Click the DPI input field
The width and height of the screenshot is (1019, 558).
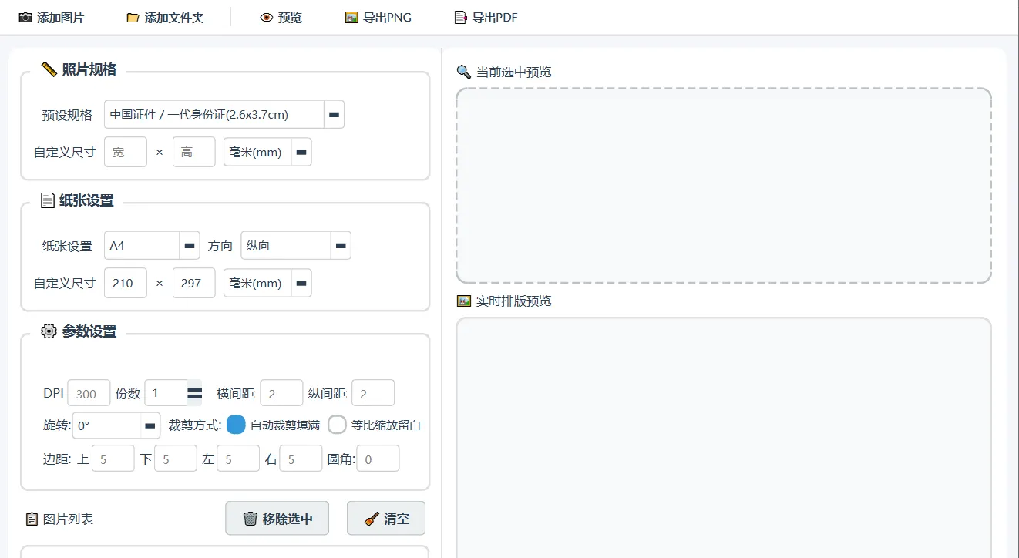(x=89, y=393)
